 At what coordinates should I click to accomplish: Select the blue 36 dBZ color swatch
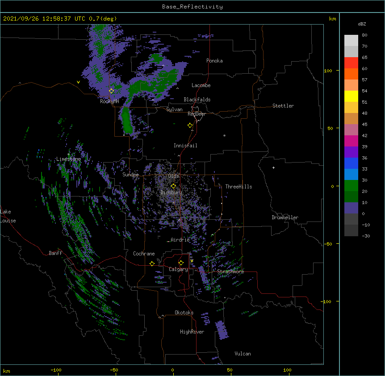351,163
